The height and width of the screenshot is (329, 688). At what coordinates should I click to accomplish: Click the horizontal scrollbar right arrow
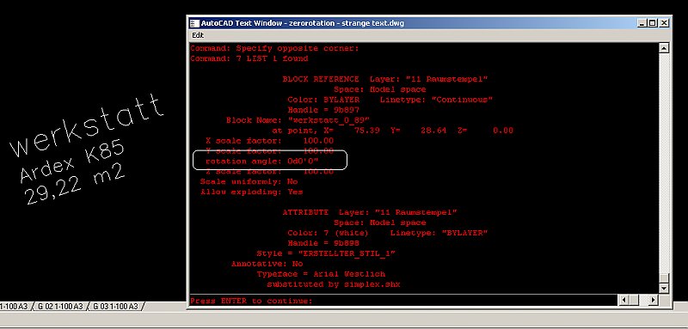point(654,300)
